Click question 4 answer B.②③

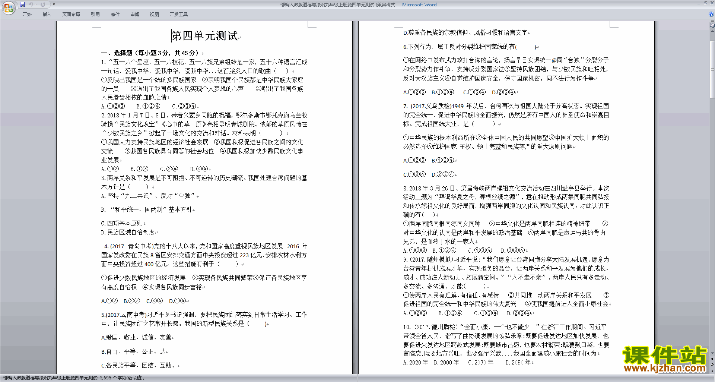point(132,301)
